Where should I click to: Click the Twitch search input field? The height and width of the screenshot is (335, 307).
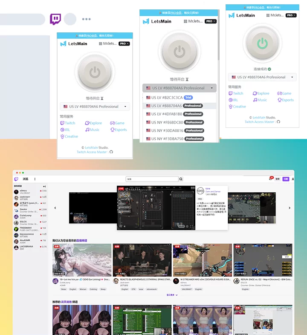(152, 179)
